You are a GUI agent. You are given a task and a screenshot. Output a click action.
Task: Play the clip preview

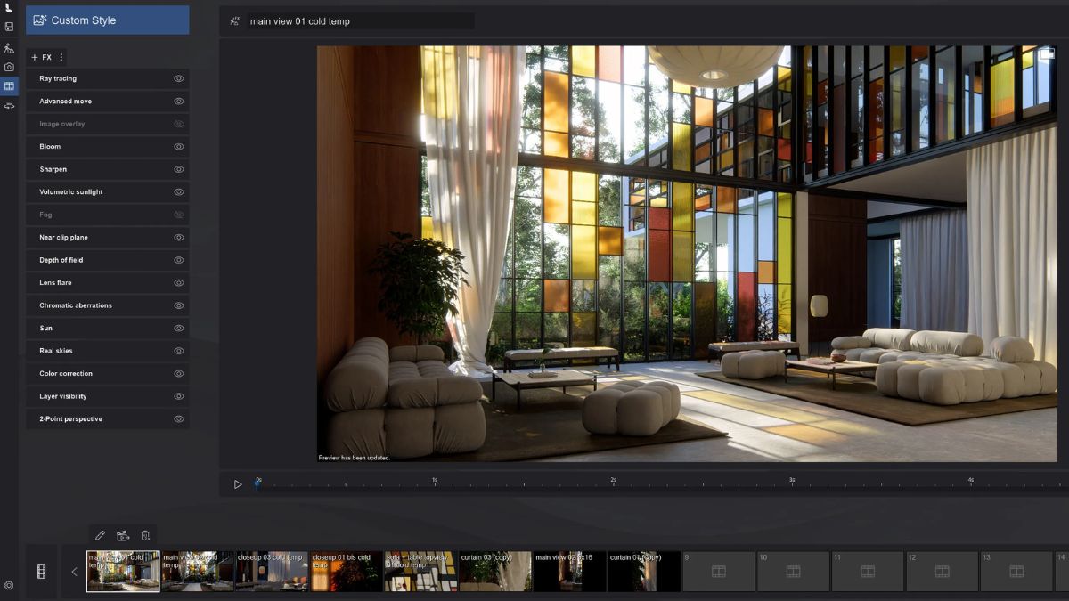pos(238,484)
